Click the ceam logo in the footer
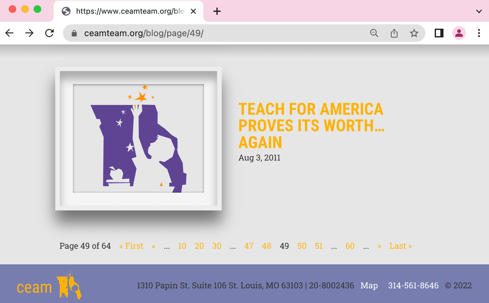489x303 pixels. (49, 286)
